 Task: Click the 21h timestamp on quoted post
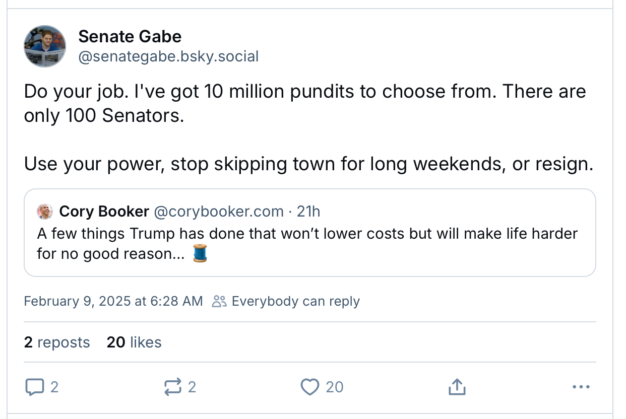(308, 212)
